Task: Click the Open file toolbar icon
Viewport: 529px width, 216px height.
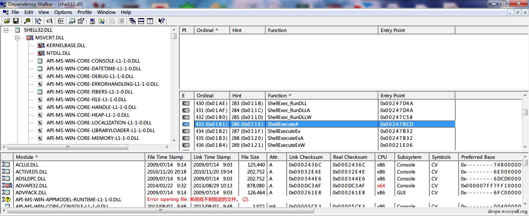Action: pyautogui.click(x=7, y=21)
